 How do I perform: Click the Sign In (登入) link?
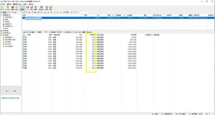pyautogui.click(x=7, y=91)
